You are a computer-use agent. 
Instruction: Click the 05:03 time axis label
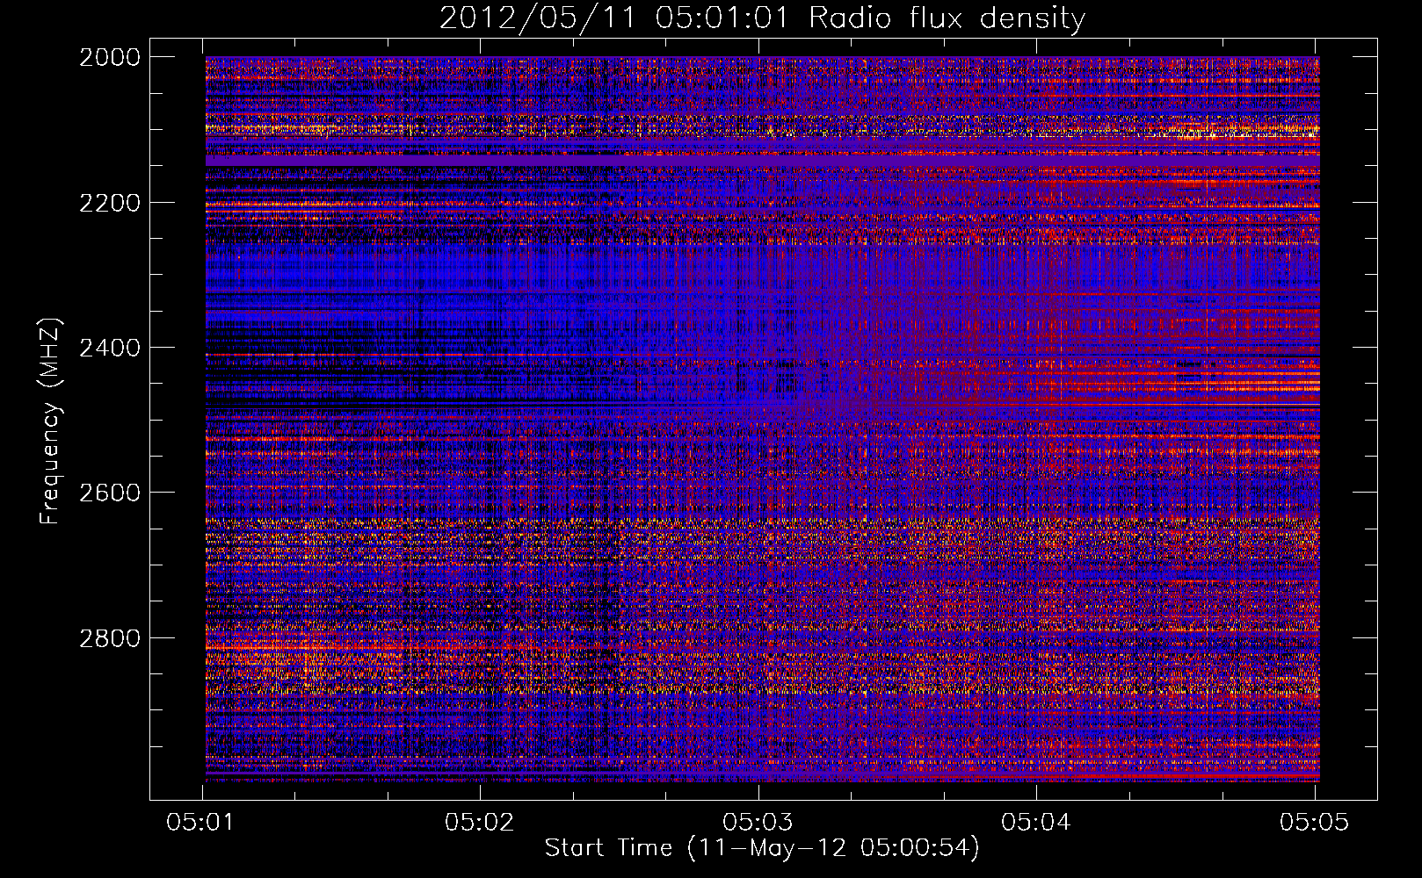(x=758, y=822)
